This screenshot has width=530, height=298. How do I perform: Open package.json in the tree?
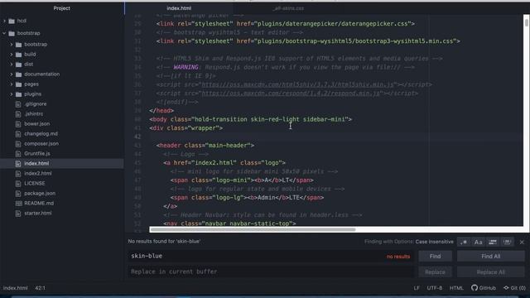tap(40, 193)
